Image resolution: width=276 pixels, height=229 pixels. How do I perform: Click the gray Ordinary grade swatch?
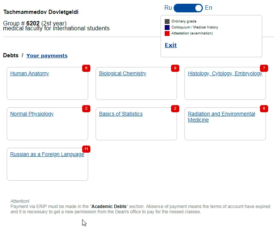(167, 21)
